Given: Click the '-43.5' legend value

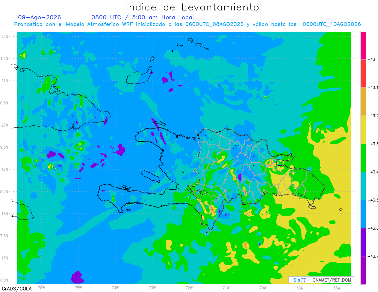Looking at the screenshot, I should click(372, 200).
